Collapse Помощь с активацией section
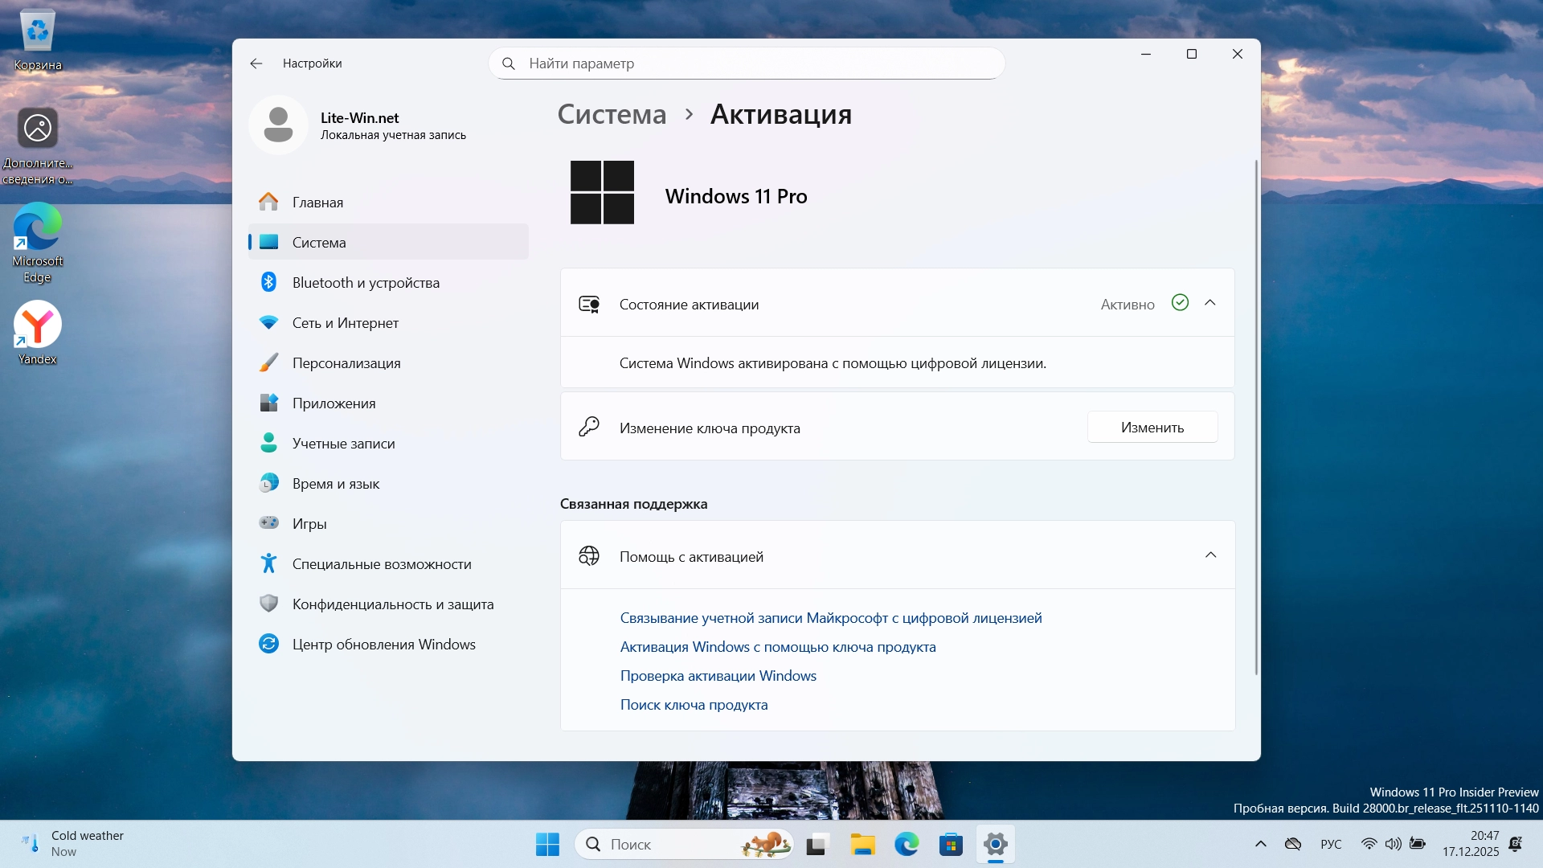 point(1210,555)
